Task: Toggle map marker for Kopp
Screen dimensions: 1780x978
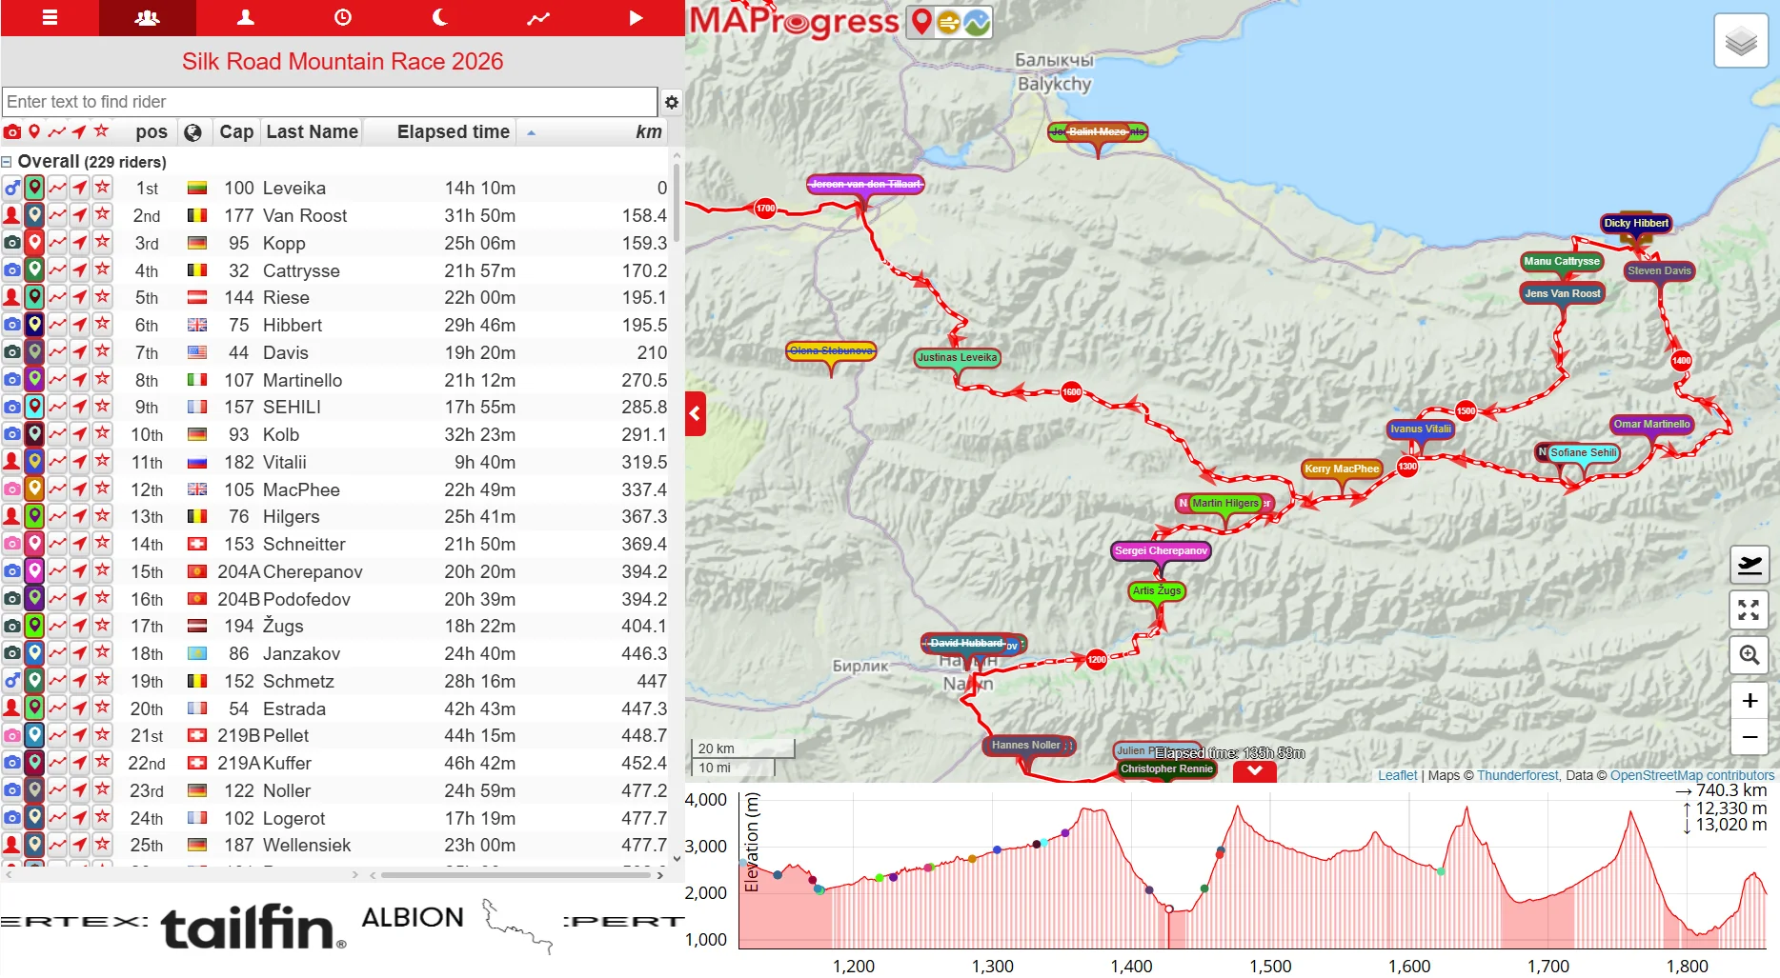Action: 34,243
